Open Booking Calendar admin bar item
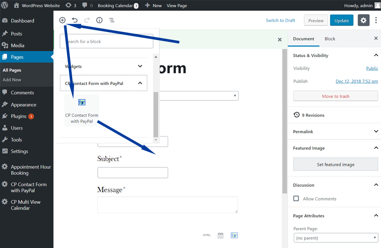 point(118,5)
